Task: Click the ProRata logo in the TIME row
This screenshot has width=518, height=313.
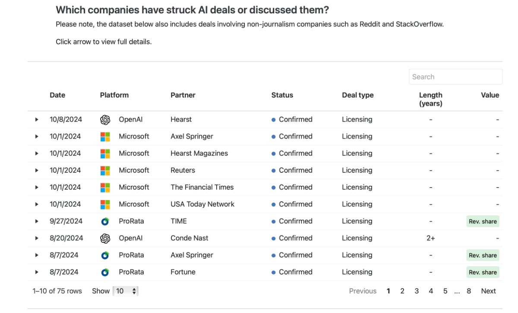Action: (x=105, y=221)
